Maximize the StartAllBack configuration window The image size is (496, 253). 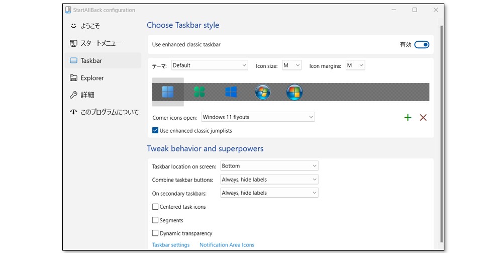(415, 10)
